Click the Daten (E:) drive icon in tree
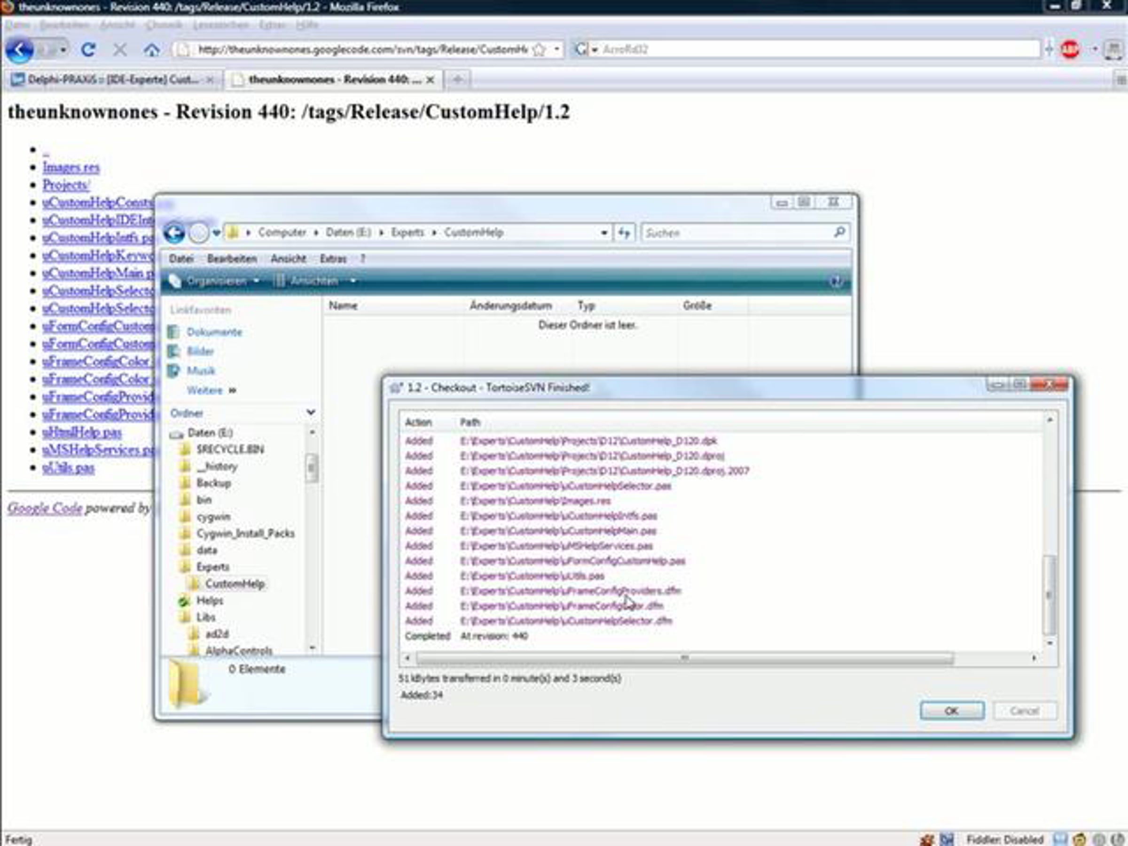Viewport: 1128px width, 846px height. (x=176, y=433)
